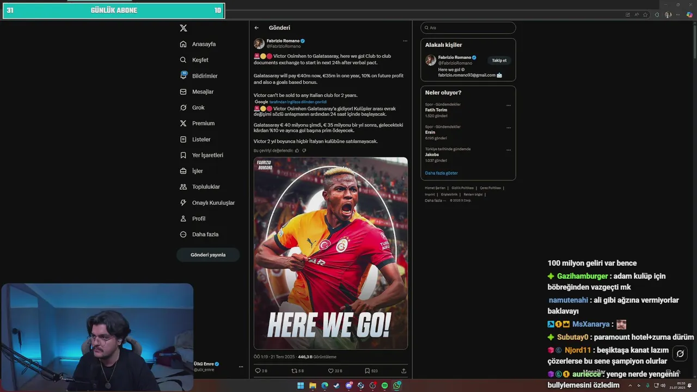
Task: Open Mesajlar from sidebar
Action: [x=197, y=91]
